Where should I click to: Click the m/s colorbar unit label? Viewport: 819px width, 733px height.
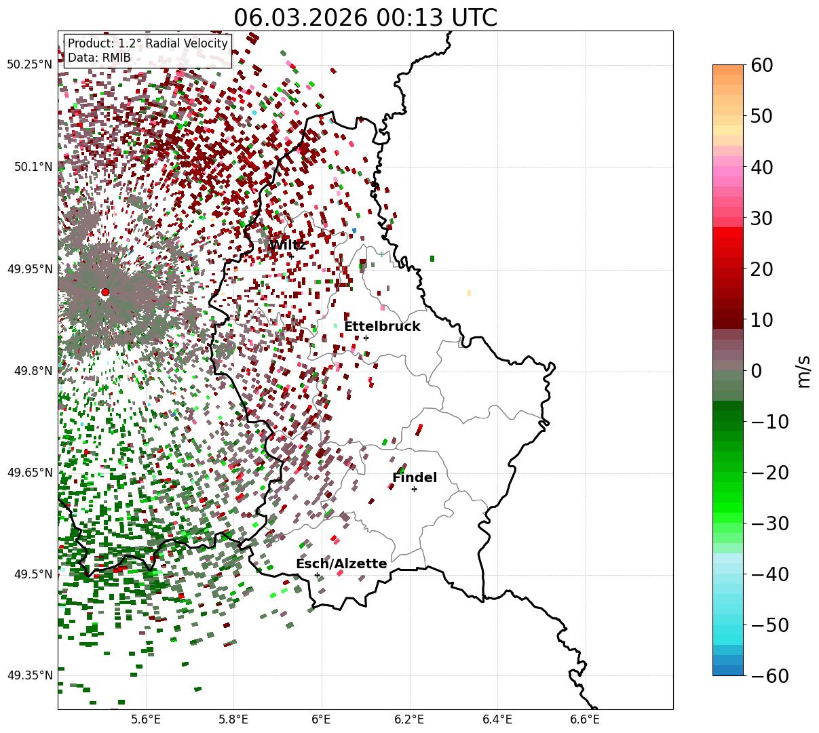click(x=803, y=370)
